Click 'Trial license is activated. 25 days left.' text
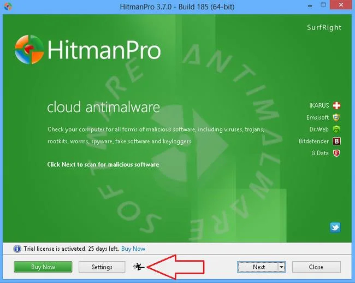355x283 pixels. pos(72,249)
